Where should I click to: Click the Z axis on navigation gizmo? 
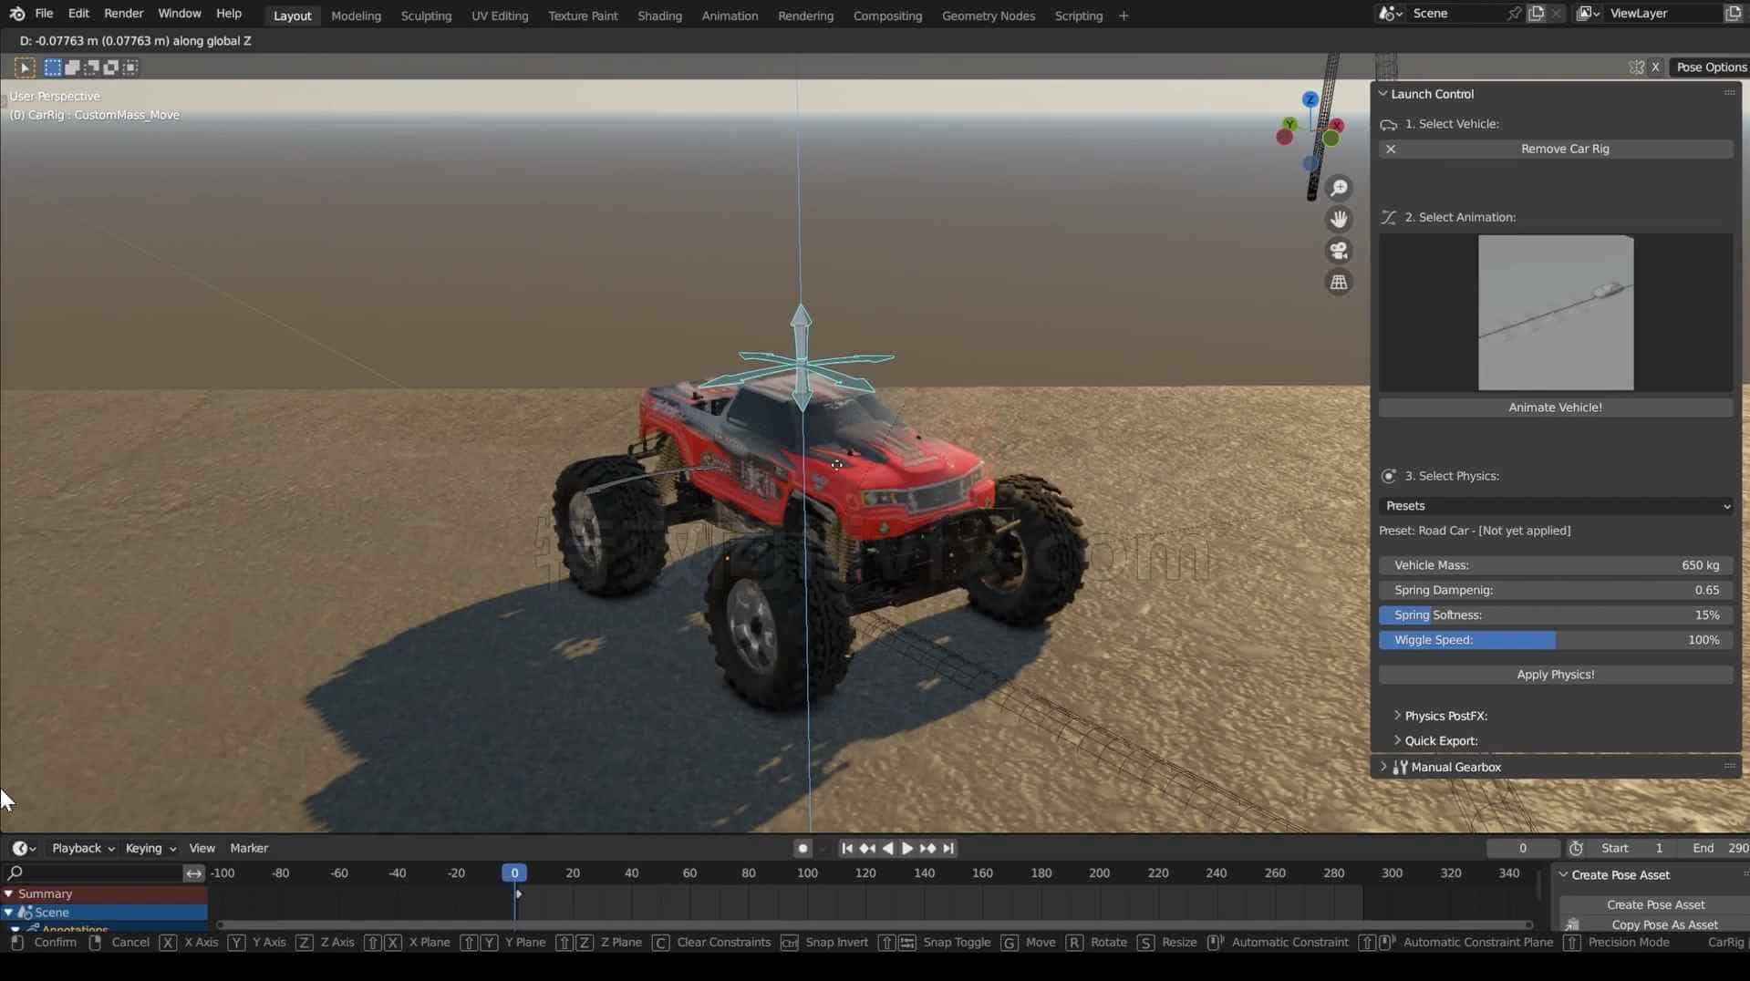tap(1310, 99)
